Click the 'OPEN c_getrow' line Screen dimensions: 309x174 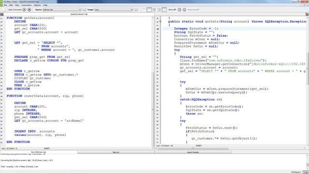point(27,71)
